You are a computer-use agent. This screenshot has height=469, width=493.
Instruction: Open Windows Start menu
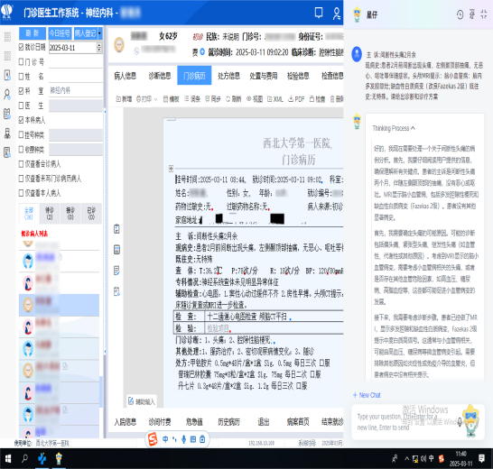pyautogui.click(x=7, y=459)
